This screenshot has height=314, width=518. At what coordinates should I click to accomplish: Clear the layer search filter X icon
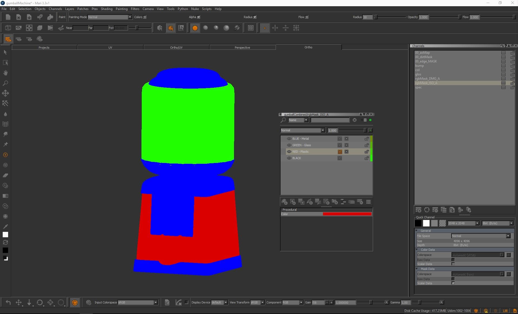coord(355,120)
